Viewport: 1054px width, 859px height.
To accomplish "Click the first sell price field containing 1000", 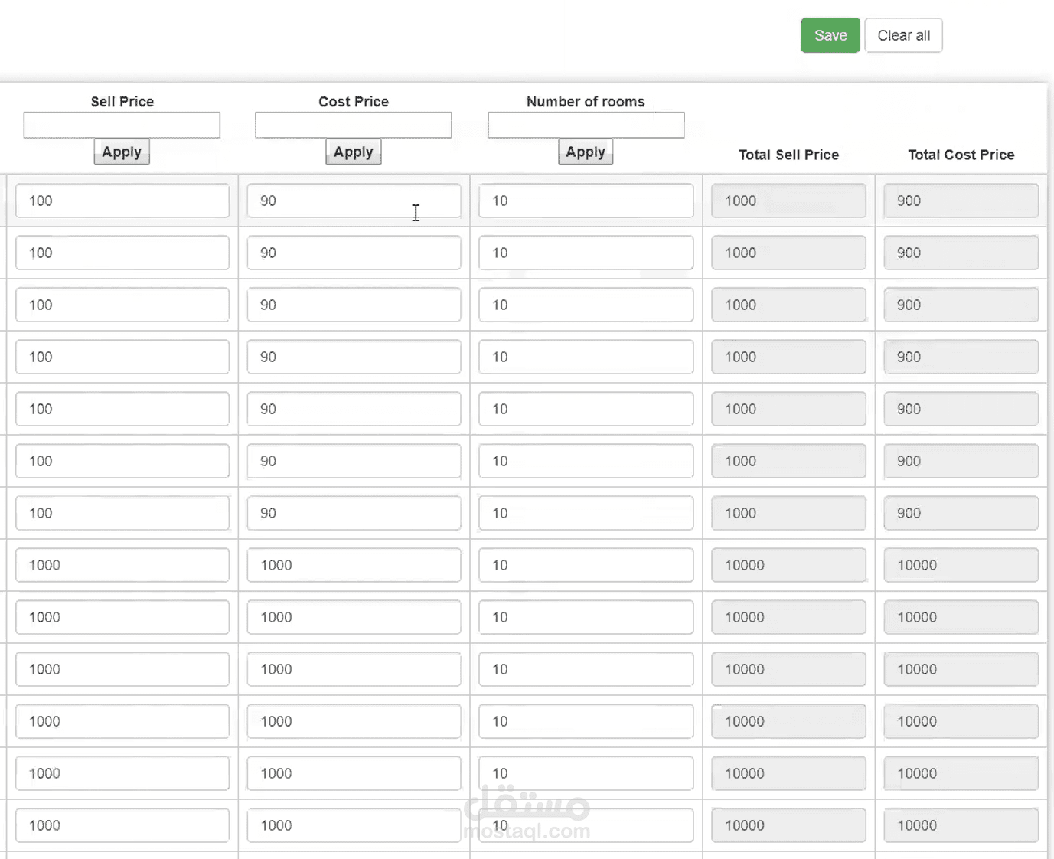I will click(x=122, y=565).
